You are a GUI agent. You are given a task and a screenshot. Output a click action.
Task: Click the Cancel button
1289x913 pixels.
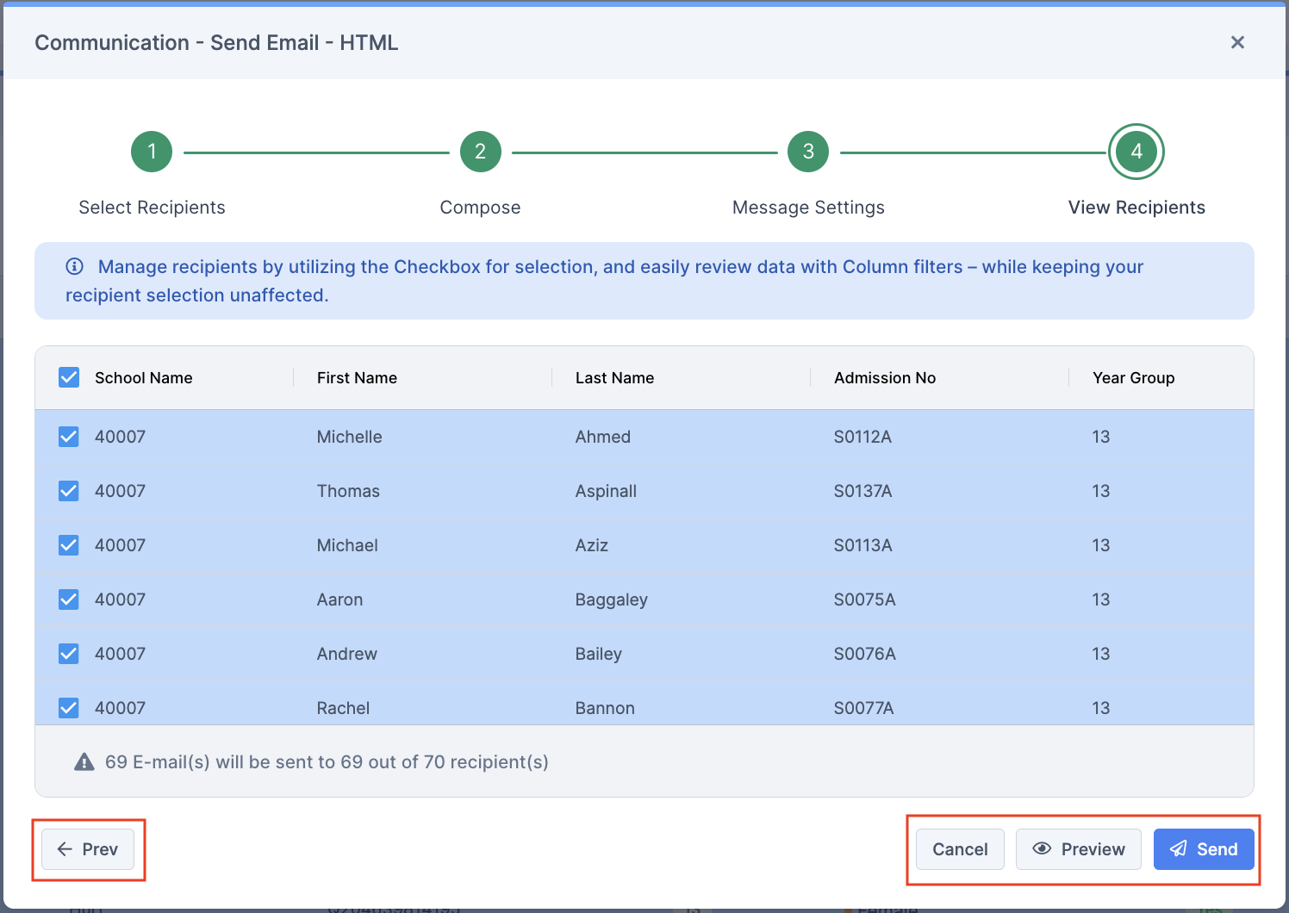click(959, 849)
